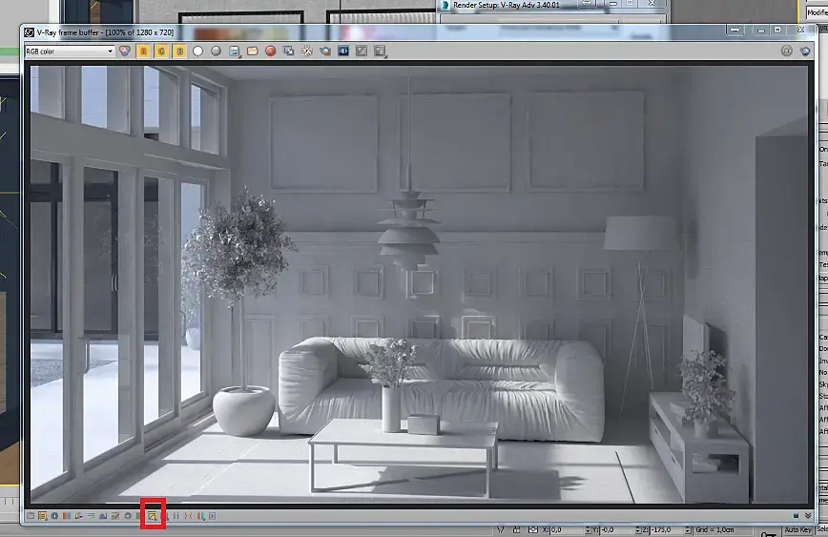Toggle the orange-blue white balance correction icon
828x537 pixels.
point(67,516)
